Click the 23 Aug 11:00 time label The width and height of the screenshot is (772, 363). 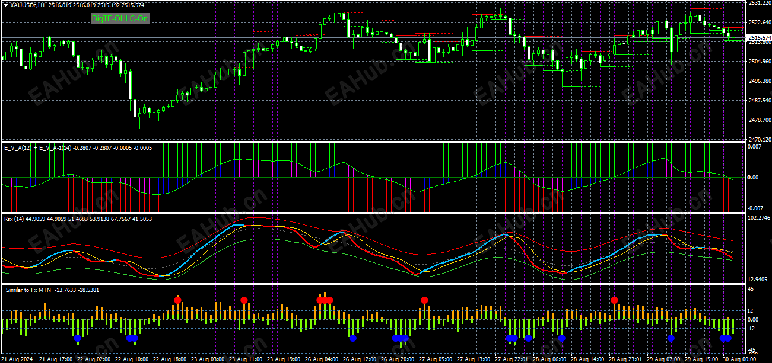(246, 359)
